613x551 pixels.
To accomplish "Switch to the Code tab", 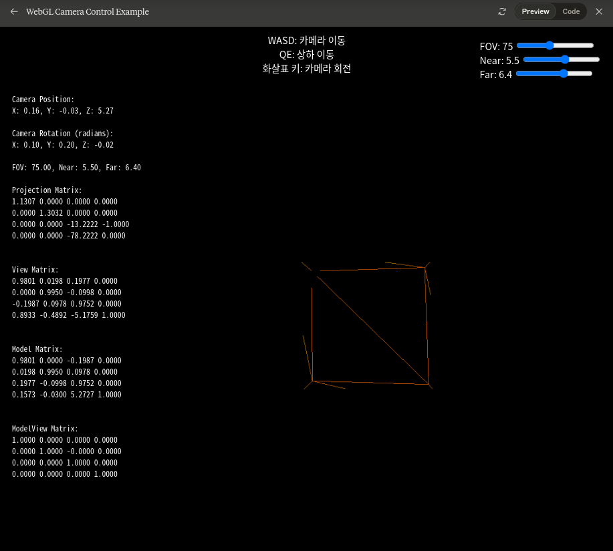I will pos(571,12).
